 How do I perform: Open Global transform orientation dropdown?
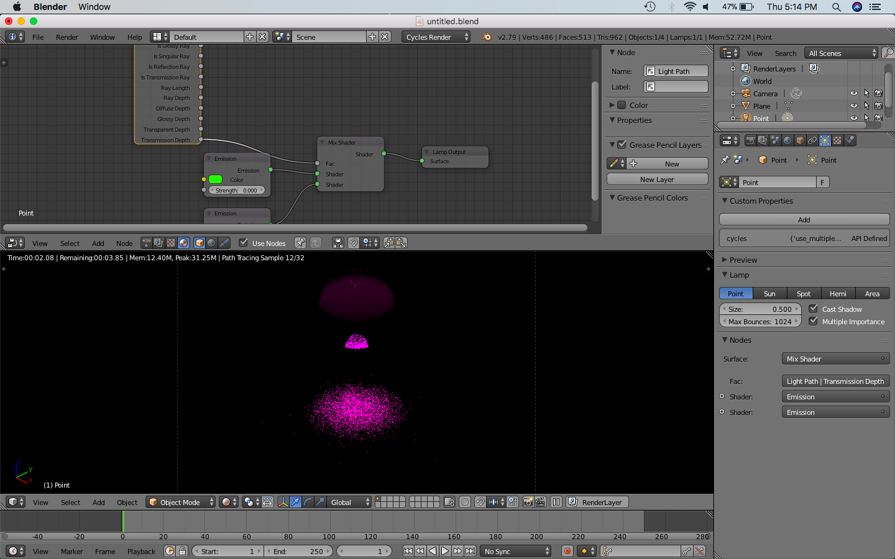click(x=349, y=502)
